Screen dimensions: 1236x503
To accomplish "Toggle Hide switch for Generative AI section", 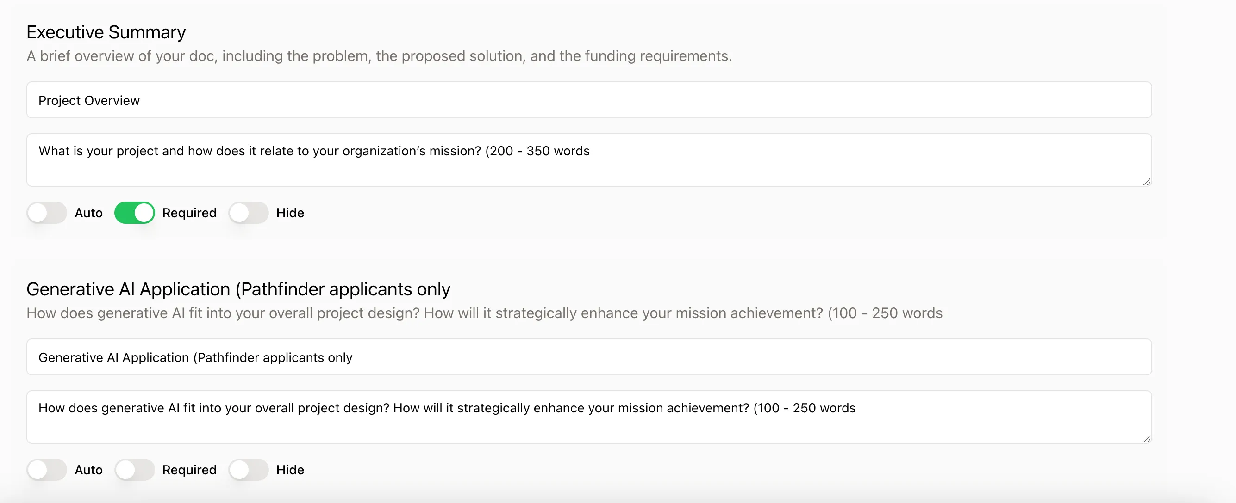I will (248, 469).
